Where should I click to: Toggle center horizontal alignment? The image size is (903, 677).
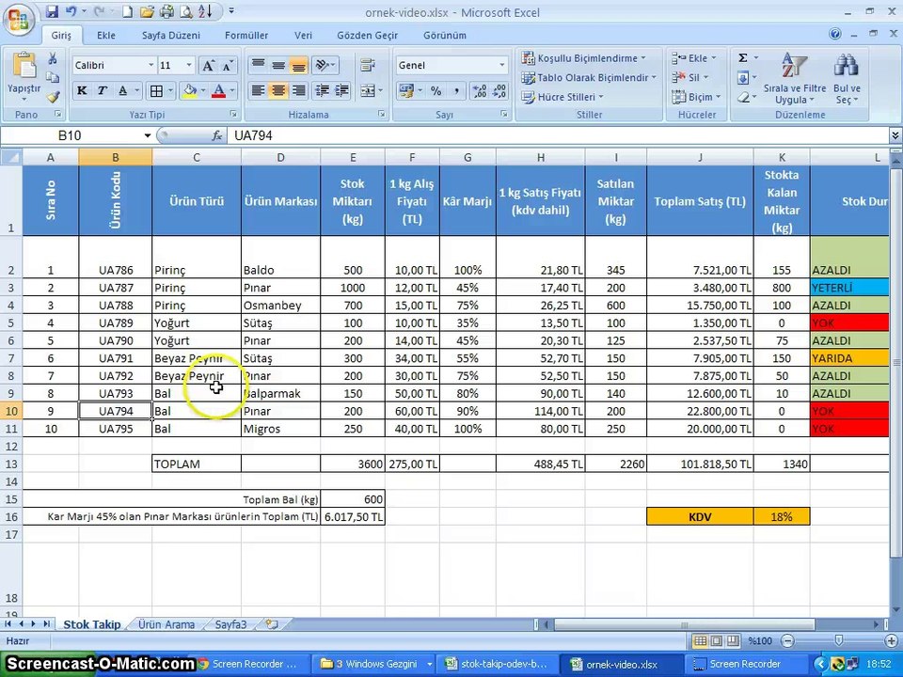pyautogui.click(x=278, y=90)
